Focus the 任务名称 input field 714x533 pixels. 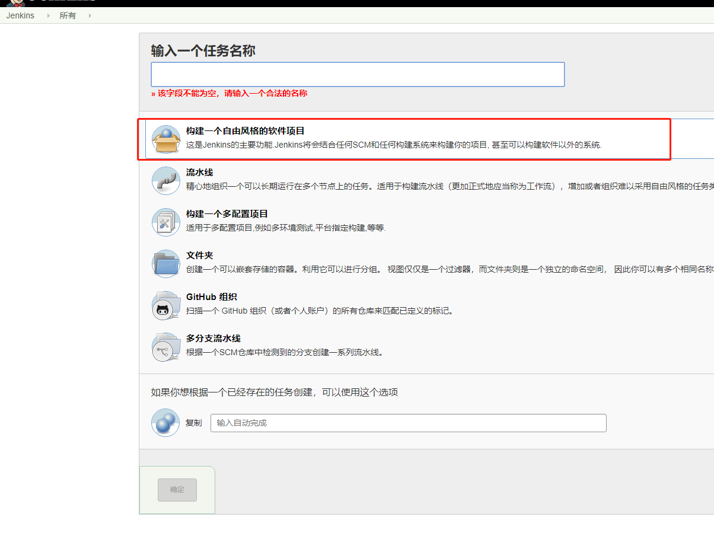pos(358,74)
